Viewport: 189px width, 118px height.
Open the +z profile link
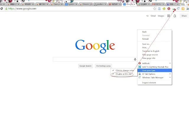coord(147,16)
